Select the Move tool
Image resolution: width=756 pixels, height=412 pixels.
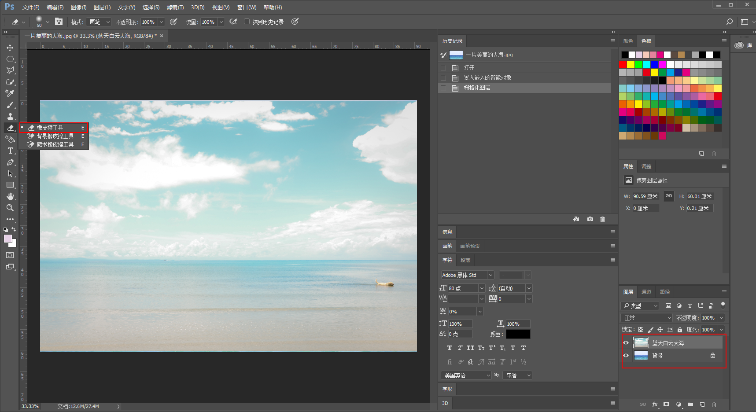tap(10, 48)
